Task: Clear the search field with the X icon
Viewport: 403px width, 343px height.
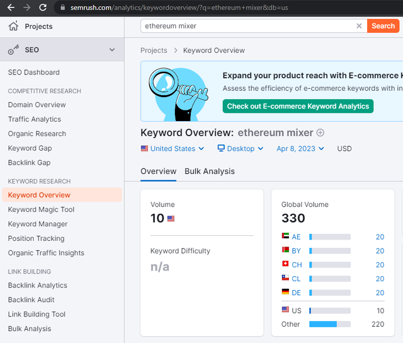Action: 359,26
